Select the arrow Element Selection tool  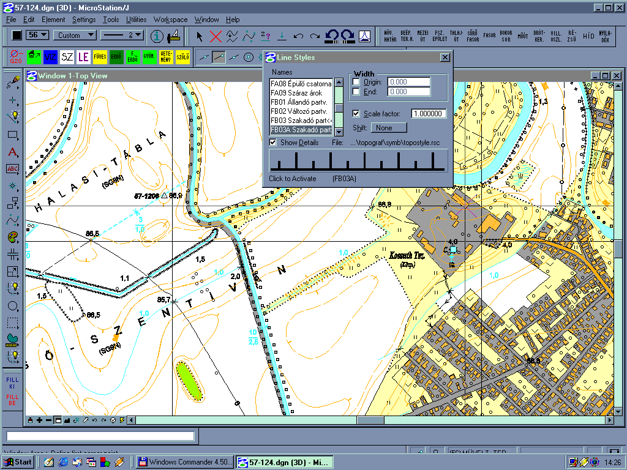(x=200, y=36)
